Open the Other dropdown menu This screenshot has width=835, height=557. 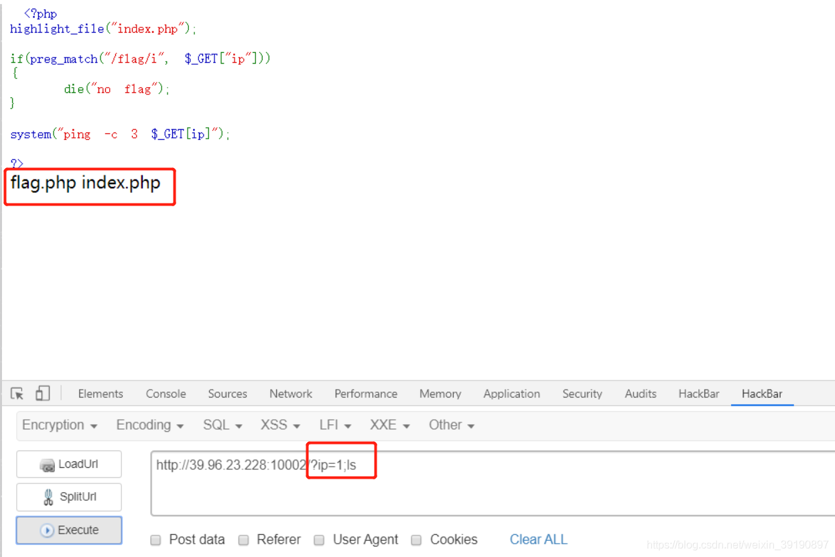(452, 425)
